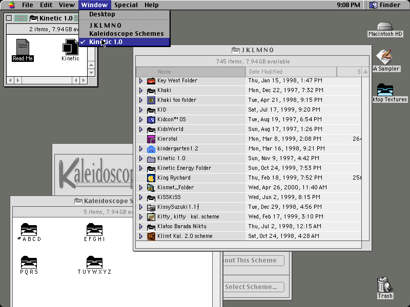The height and width of the screenshot is (307, 410).
Task: Choose Kinetic 1.0 in Window menu
Action: click(x=125, y=42)
